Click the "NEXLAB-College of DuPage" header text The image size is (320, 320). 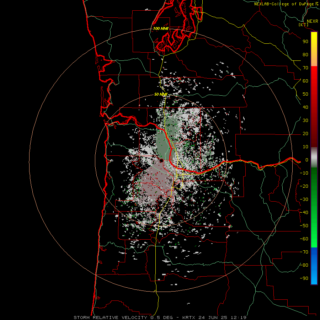(x=284, y=4)
